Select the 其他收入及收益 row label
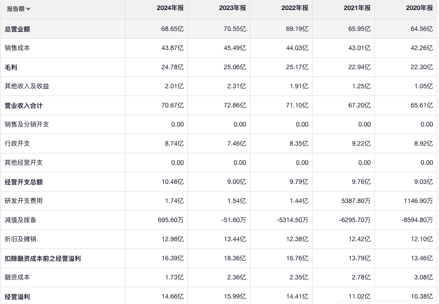Image resolution: width=439 pixels, height=304 pixels. [27, 86]
